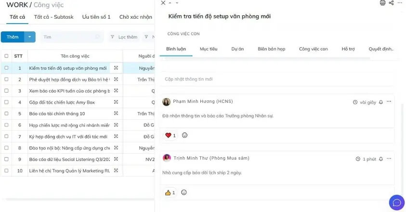Toggle the select-all checkbox in table header
406x212 pixels.
point(6,56)
